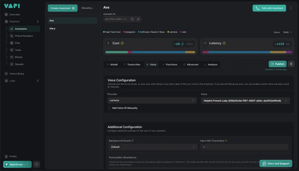Click the Vapi logo
299x171 pixels.
tap(12, 6)
